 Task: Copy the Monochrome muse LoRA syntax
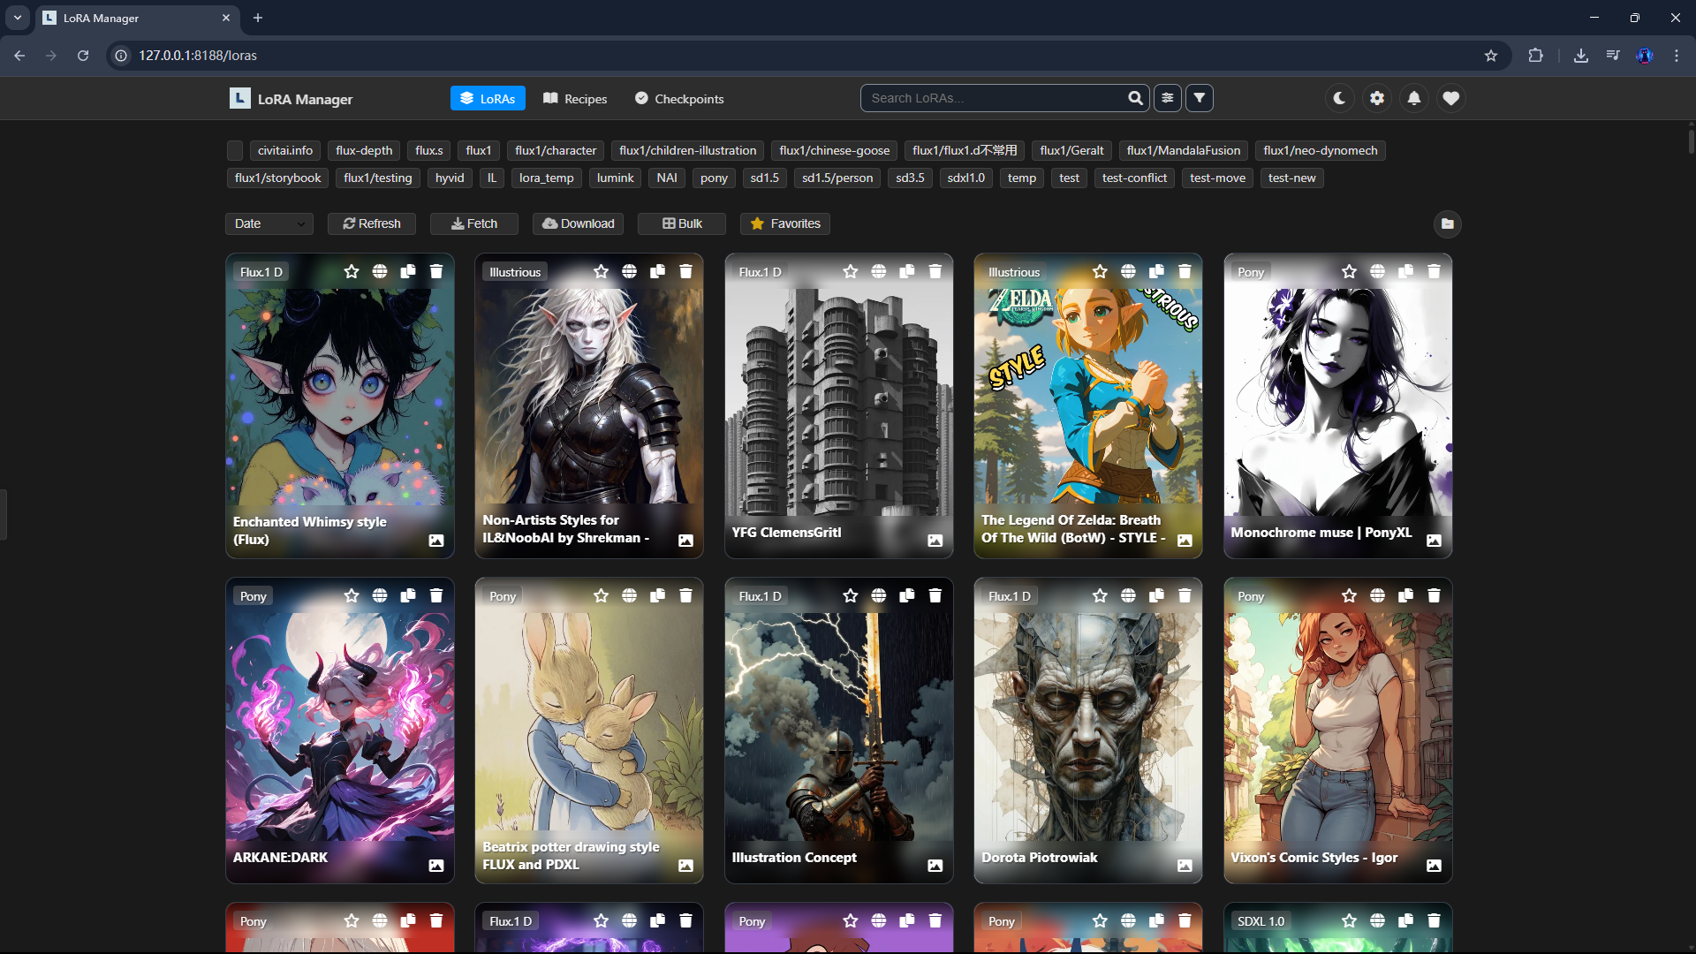point(1405,271)
